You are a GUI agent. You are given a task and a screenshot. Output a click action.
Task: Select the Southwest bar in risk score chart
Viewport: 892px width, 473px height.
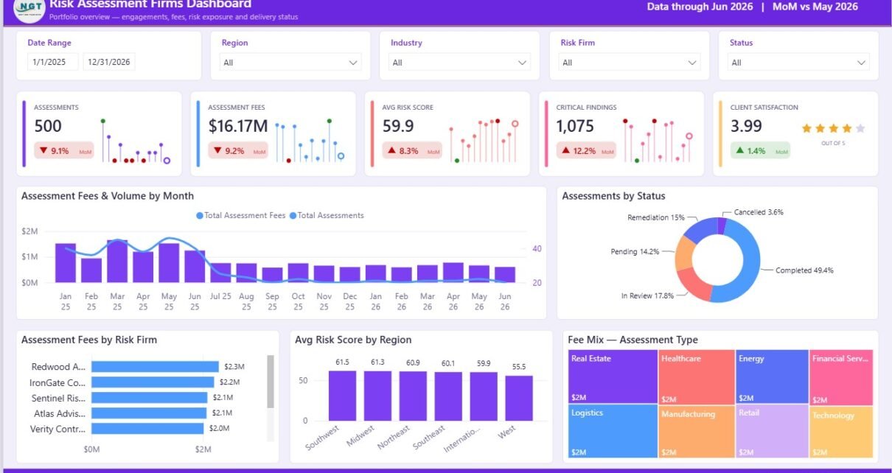342,396
